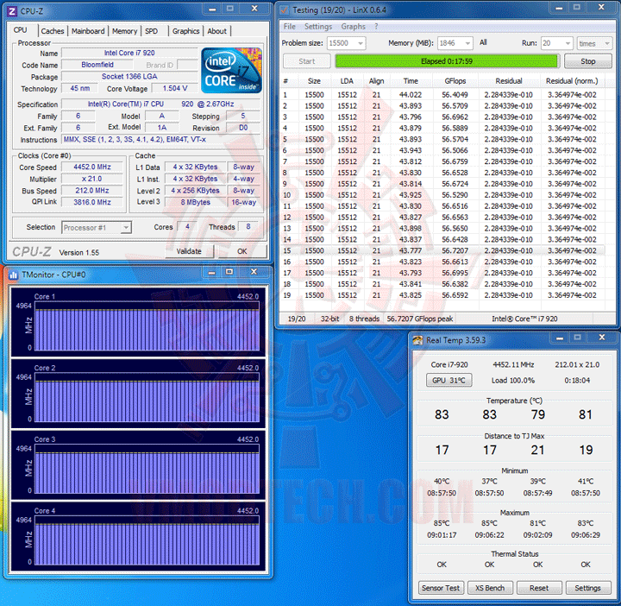The image size is (621, 606).
Task: Click the Core 4 frequency graph in TMonitor
Action: pos(147,540)
